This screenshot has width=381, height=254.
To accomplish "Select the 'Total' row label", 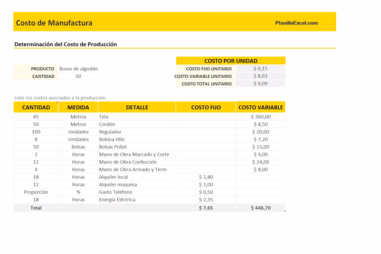I will point(36,208).
